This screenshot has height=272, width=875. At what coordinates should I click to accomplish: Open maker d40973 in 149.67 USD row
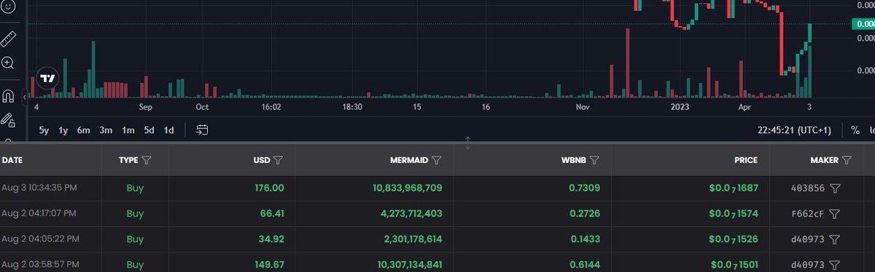click(808, 265)
